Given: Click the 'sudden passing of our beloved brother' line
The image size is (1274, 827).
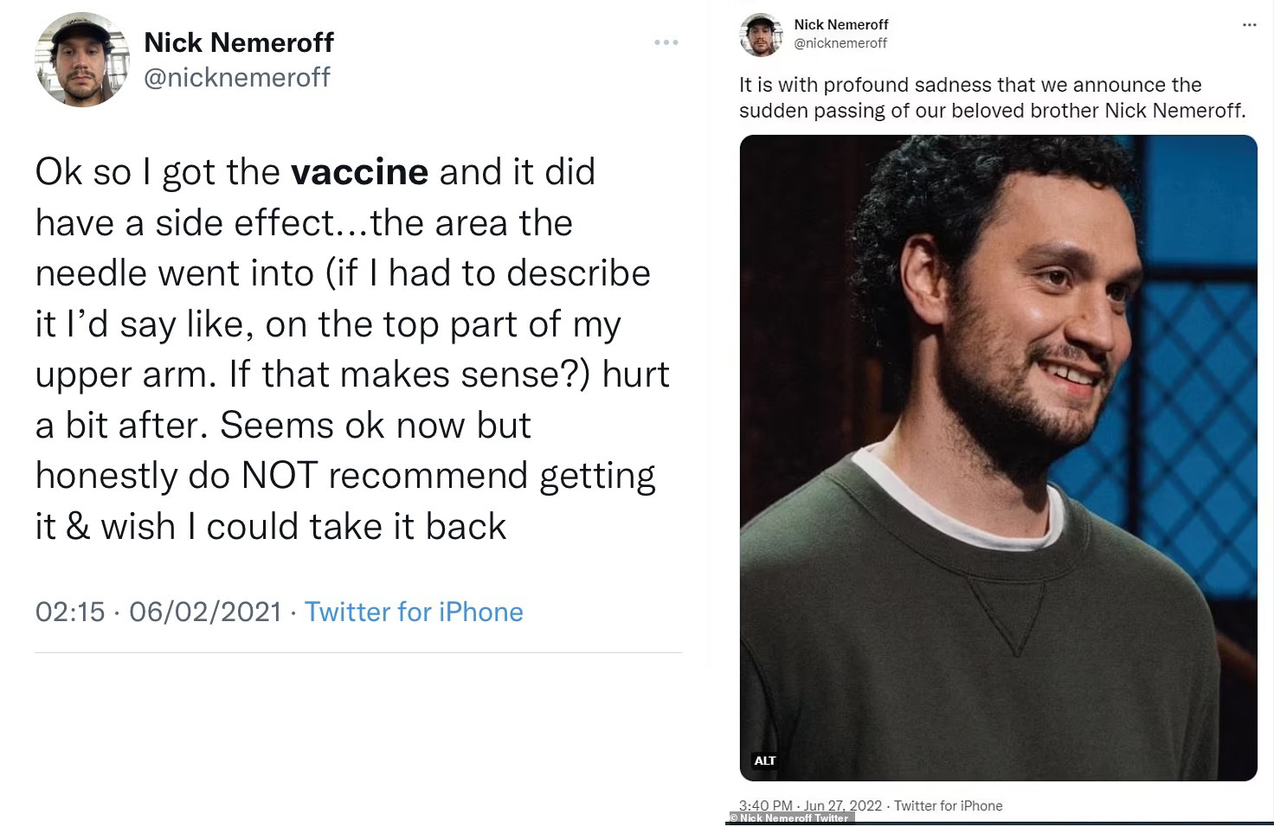Looking at the screenshot, I should (992, 111).
